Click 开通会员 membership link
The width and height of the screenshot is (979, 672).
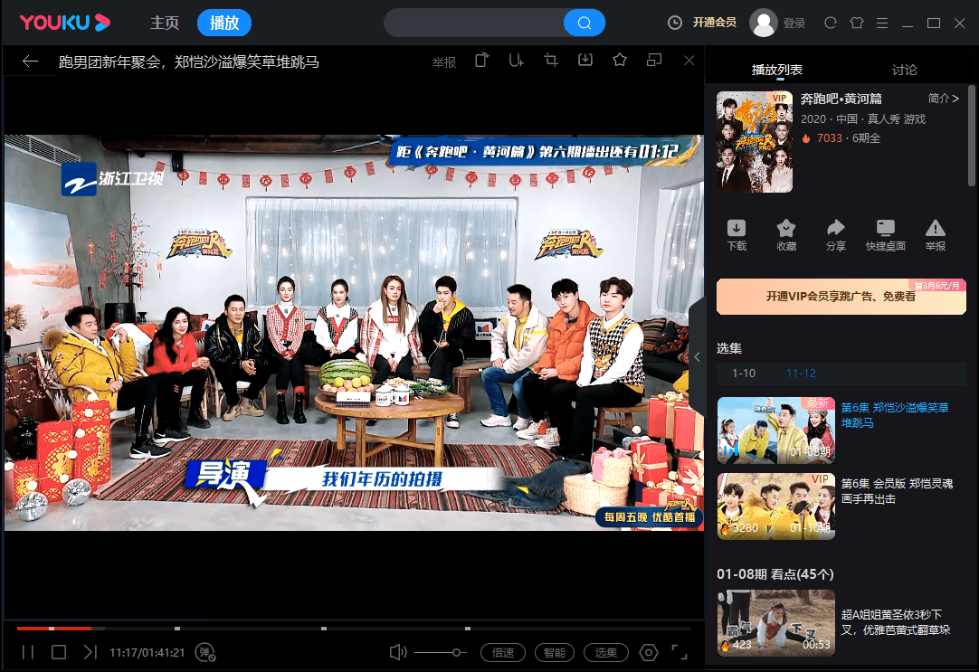(714, 23)
